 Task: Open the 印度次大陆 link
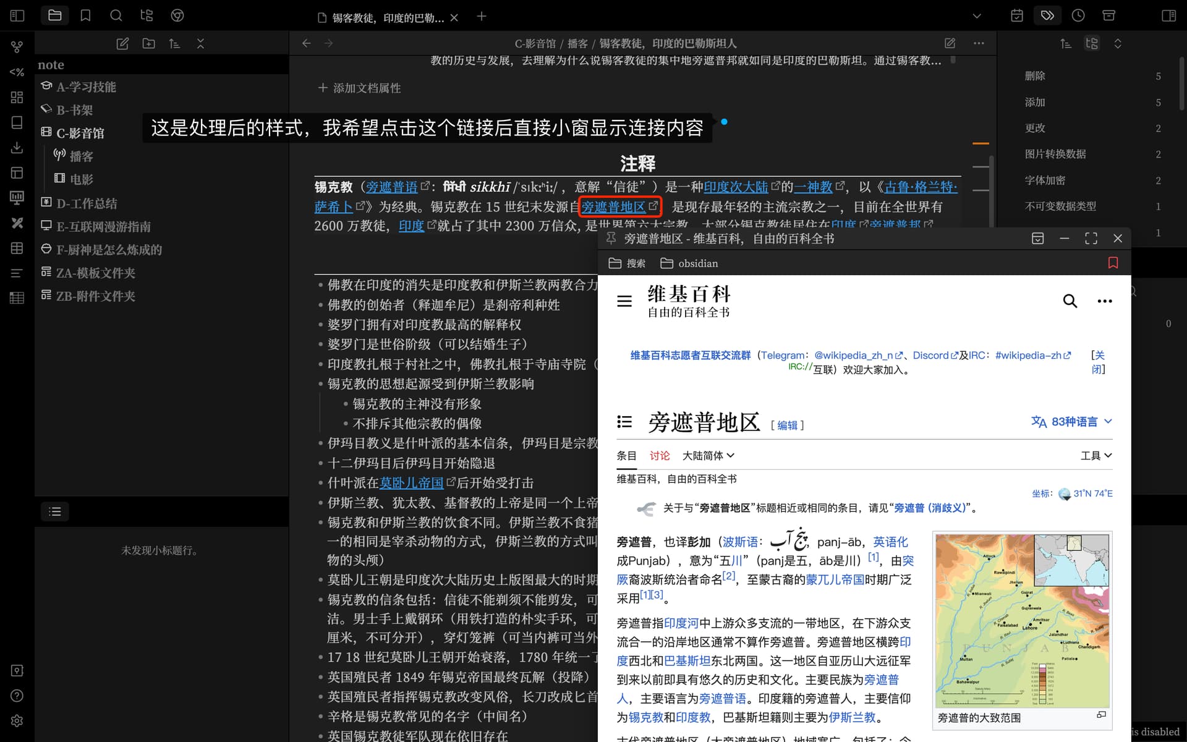coord(736,187)
